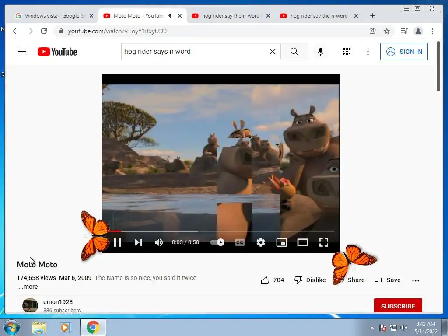This screenshot has height=336, width=448.
Task: Open emon1928 channel avatar
Action: point(30,305)
